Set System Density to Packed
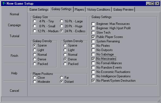 (71, 64)
